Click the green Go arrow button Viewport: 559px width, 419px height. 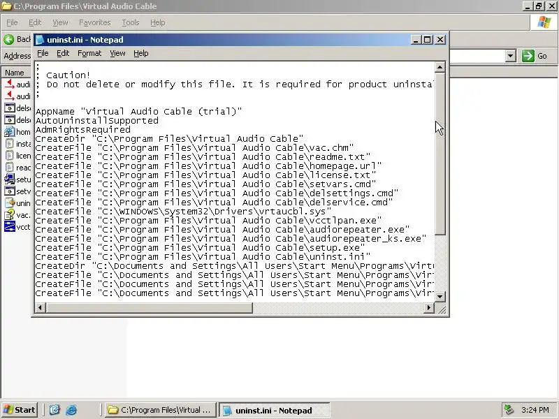(528, 56)
